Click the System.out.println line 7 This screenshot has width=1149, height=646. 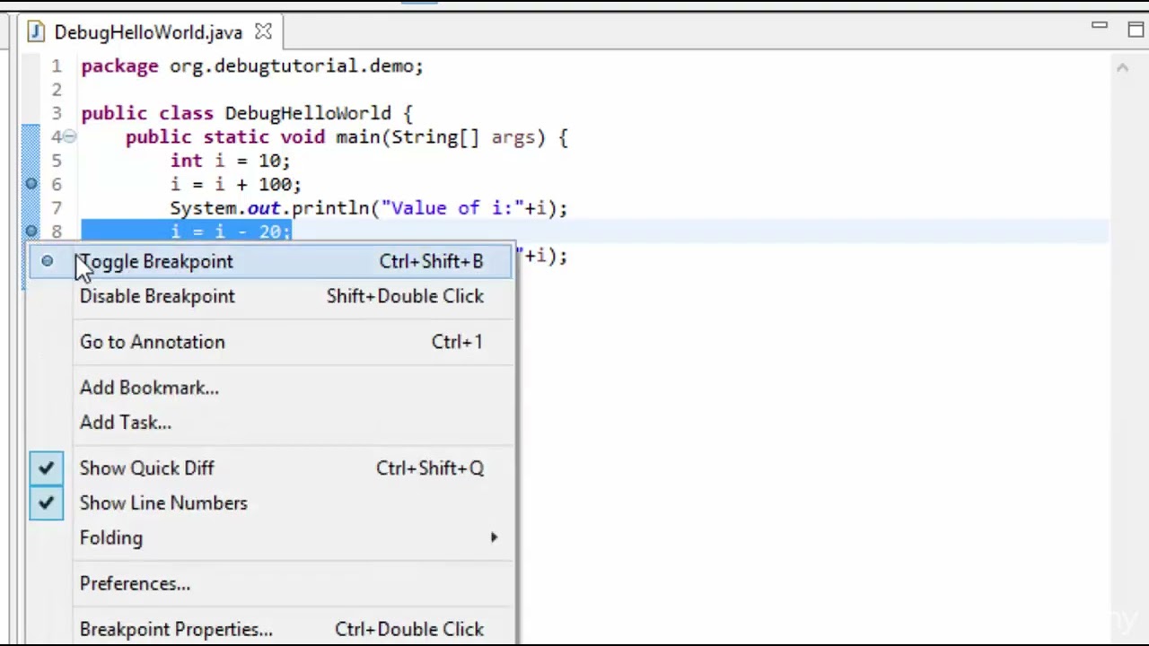[x=369, y=208]
